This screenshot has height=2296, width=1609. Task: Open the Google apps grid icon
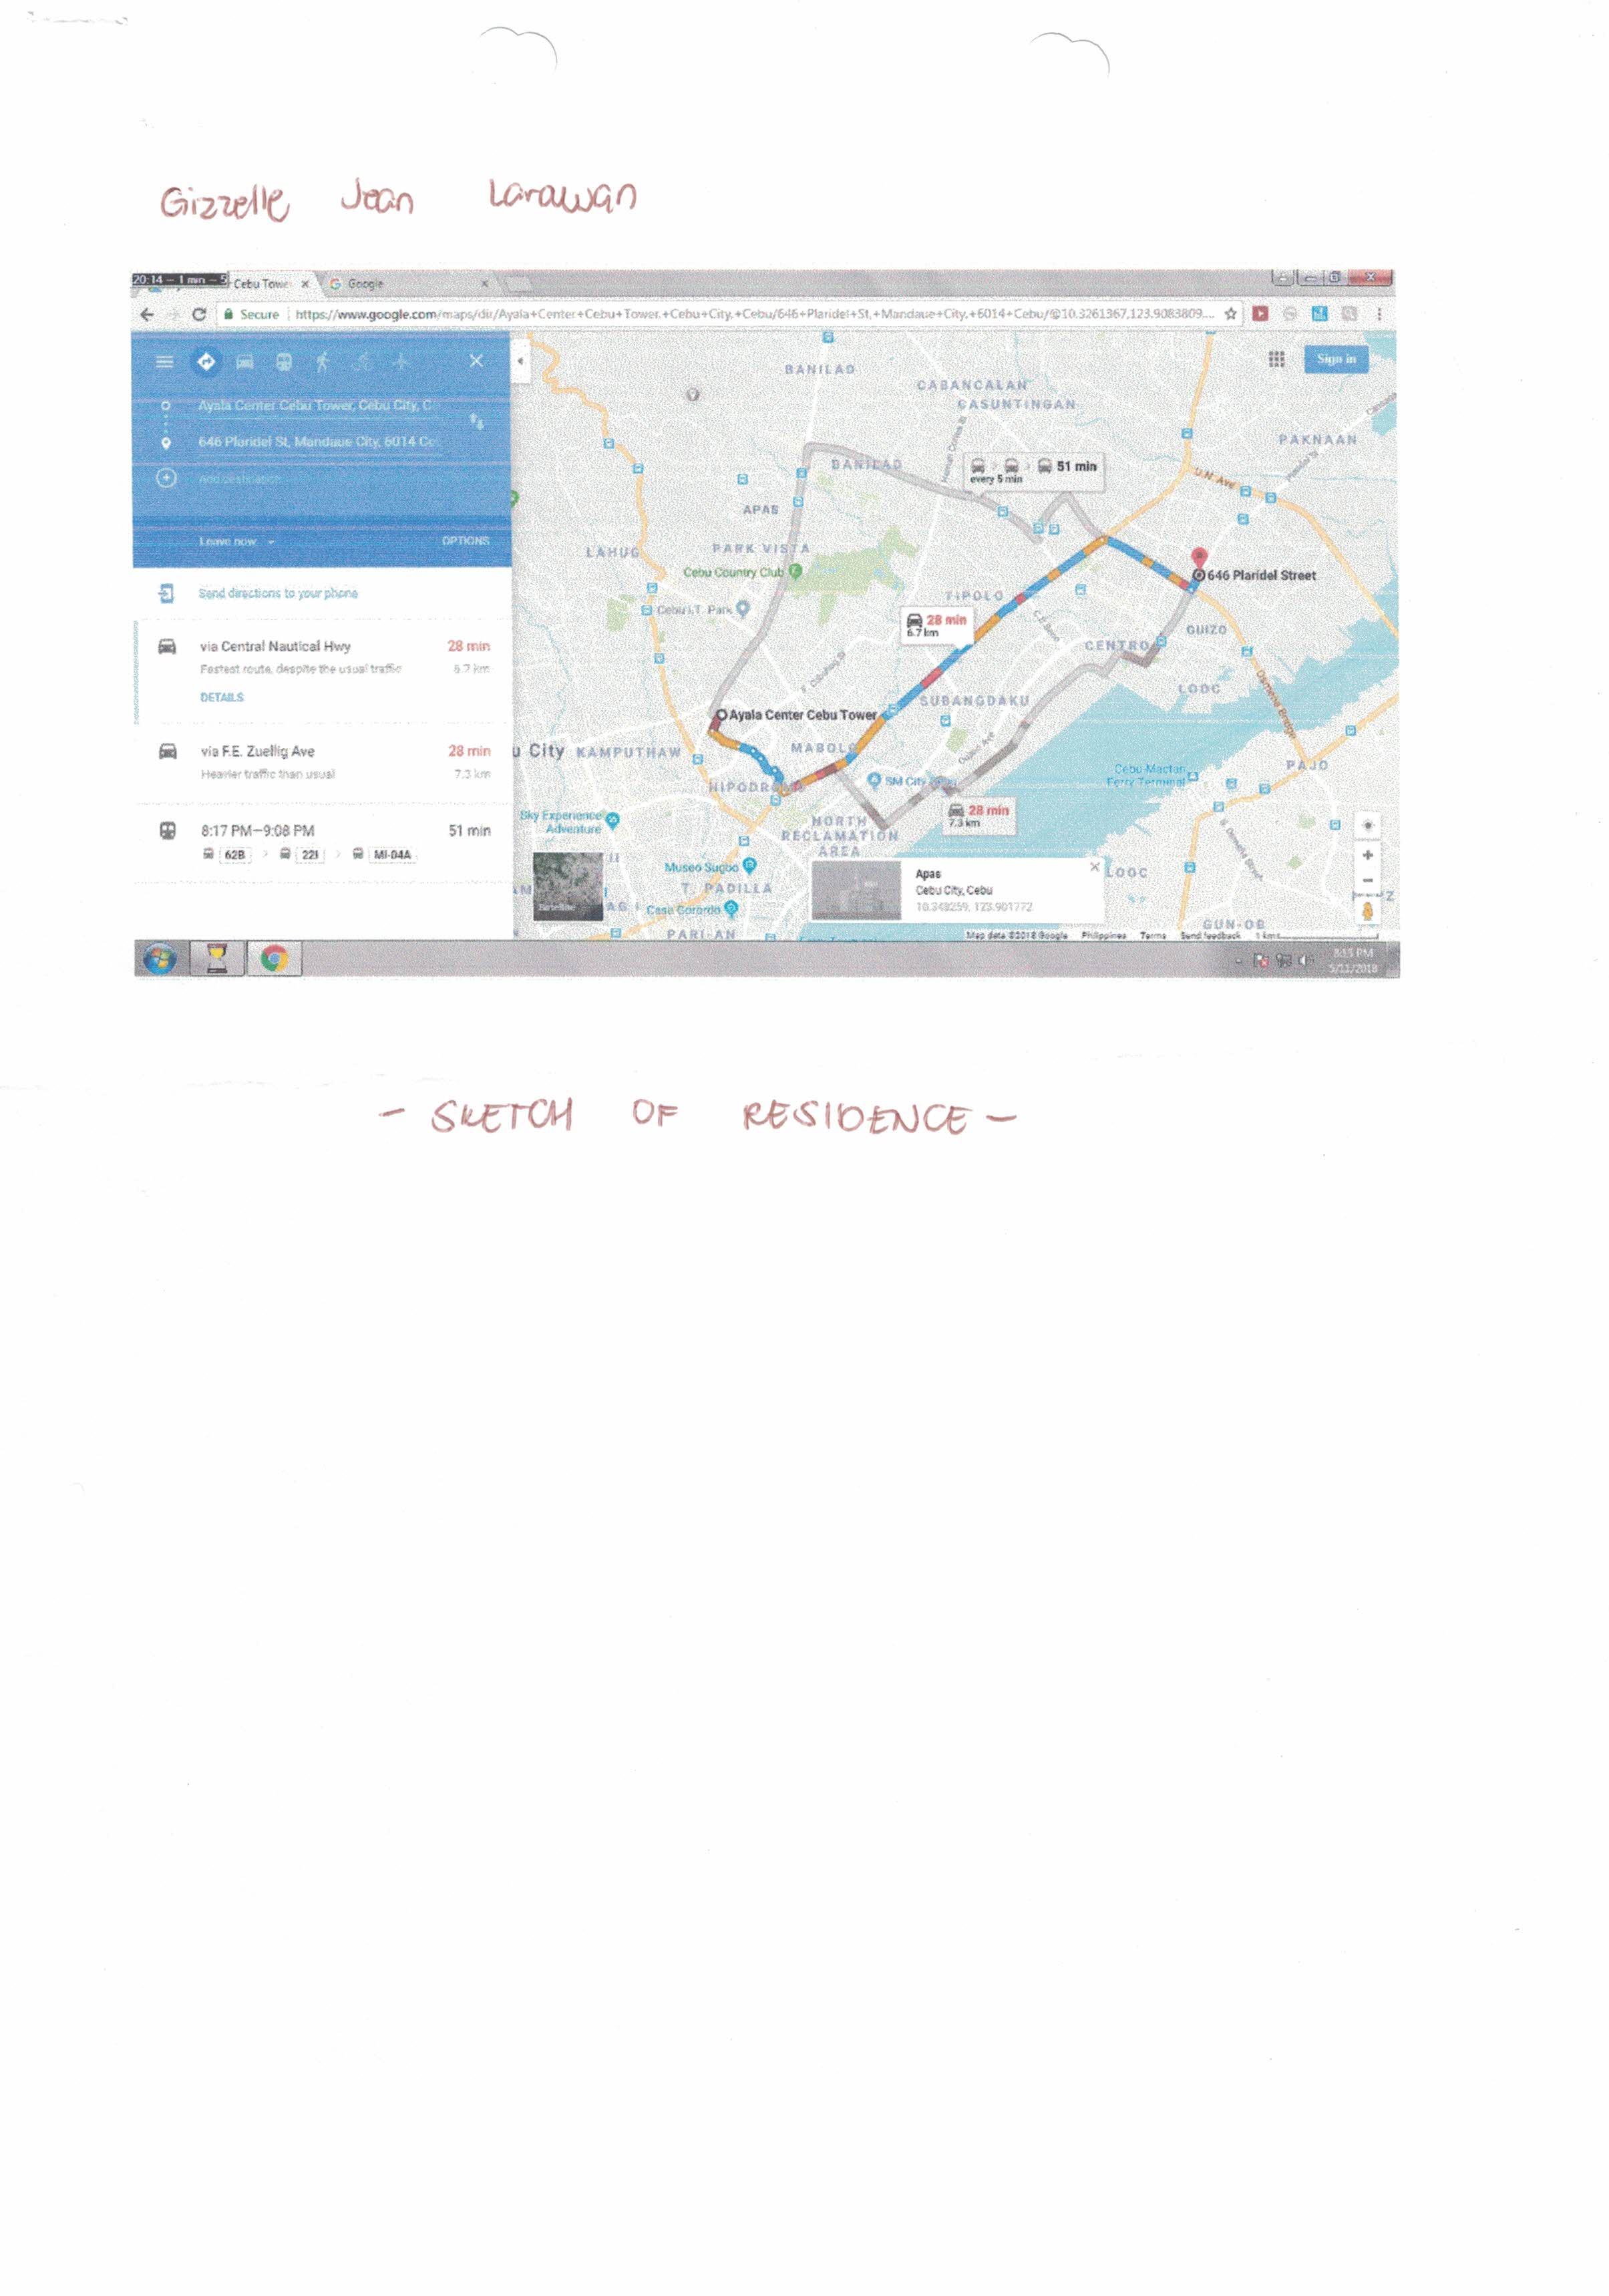tap(1277, 359)
